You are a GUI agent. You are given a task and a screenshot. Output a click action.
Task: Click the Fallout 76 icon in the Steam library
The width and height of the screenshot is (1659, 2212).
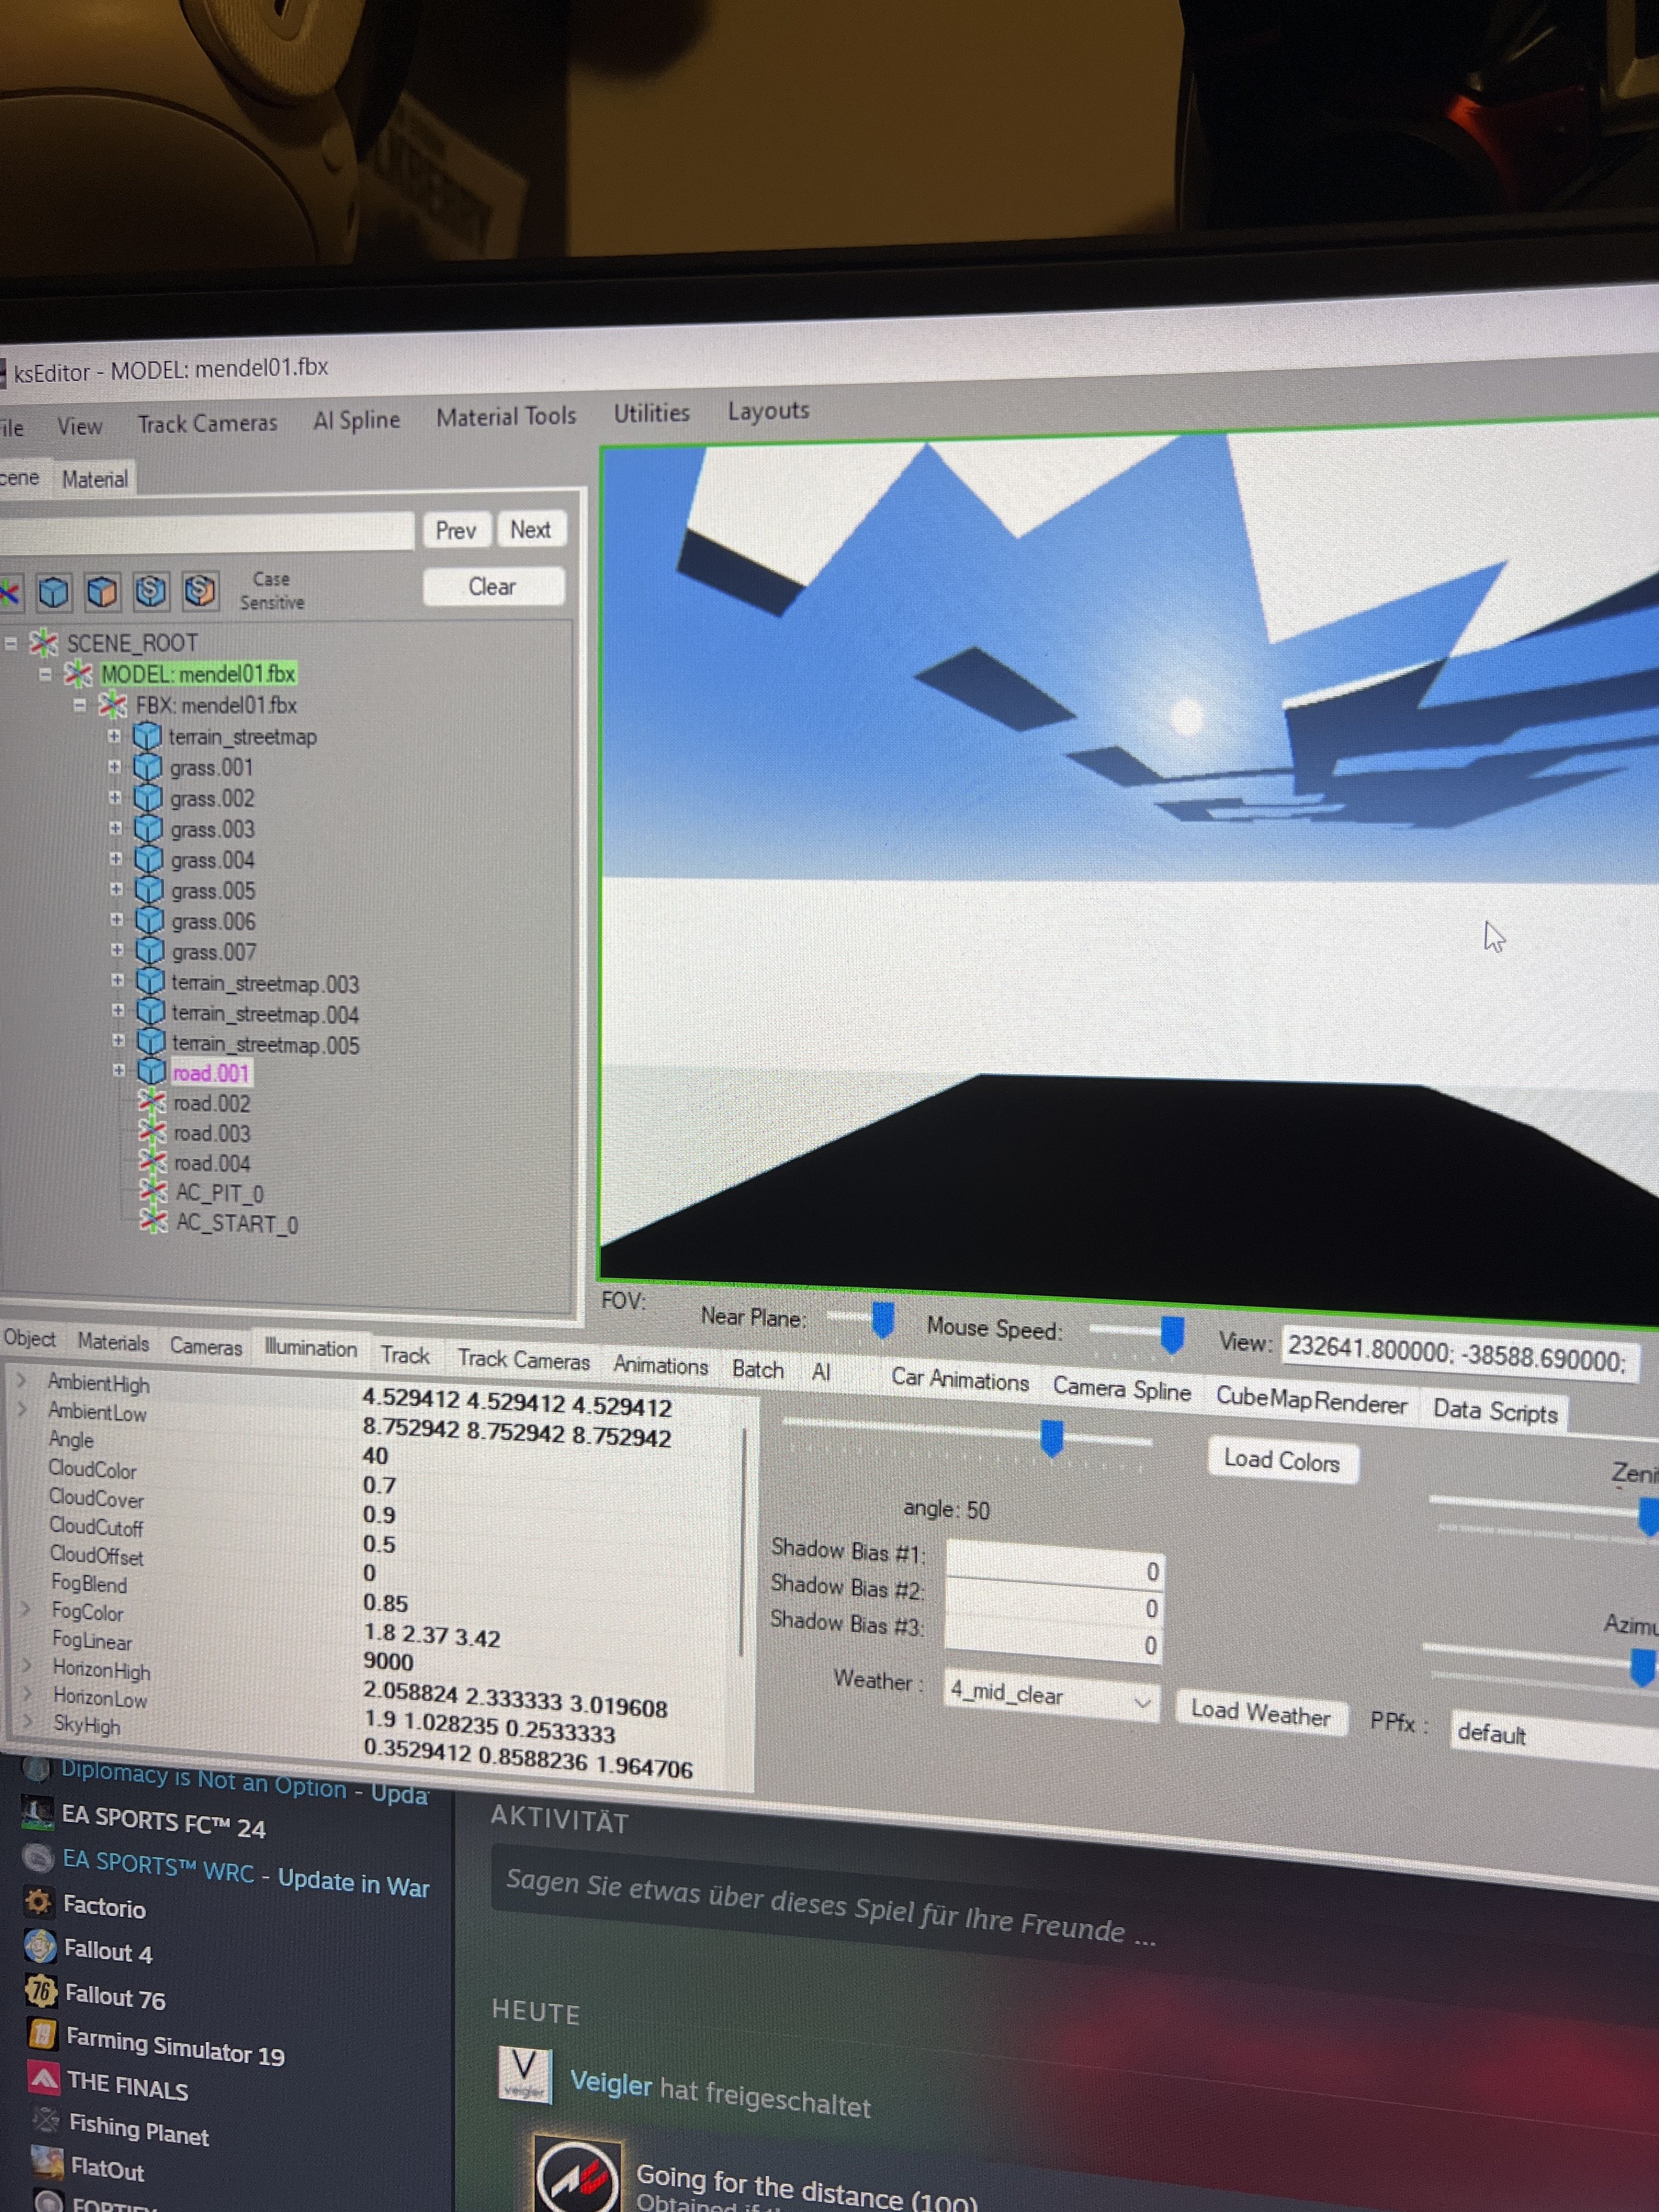point(41,1991)
